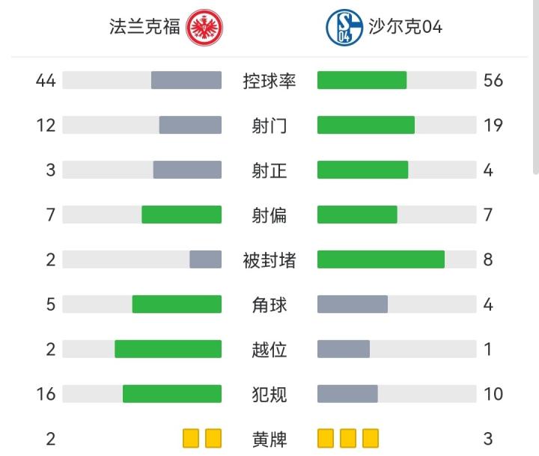The height and width of the screenshot is (456, 539).
Task: Click the Schalke 04 club logo
Action: click(x=344, y=28)
